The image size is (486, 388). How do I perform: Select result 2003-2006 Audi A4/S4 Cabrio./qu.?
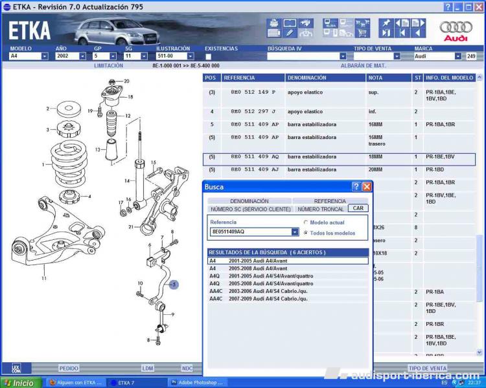click(x=288, y=291)
